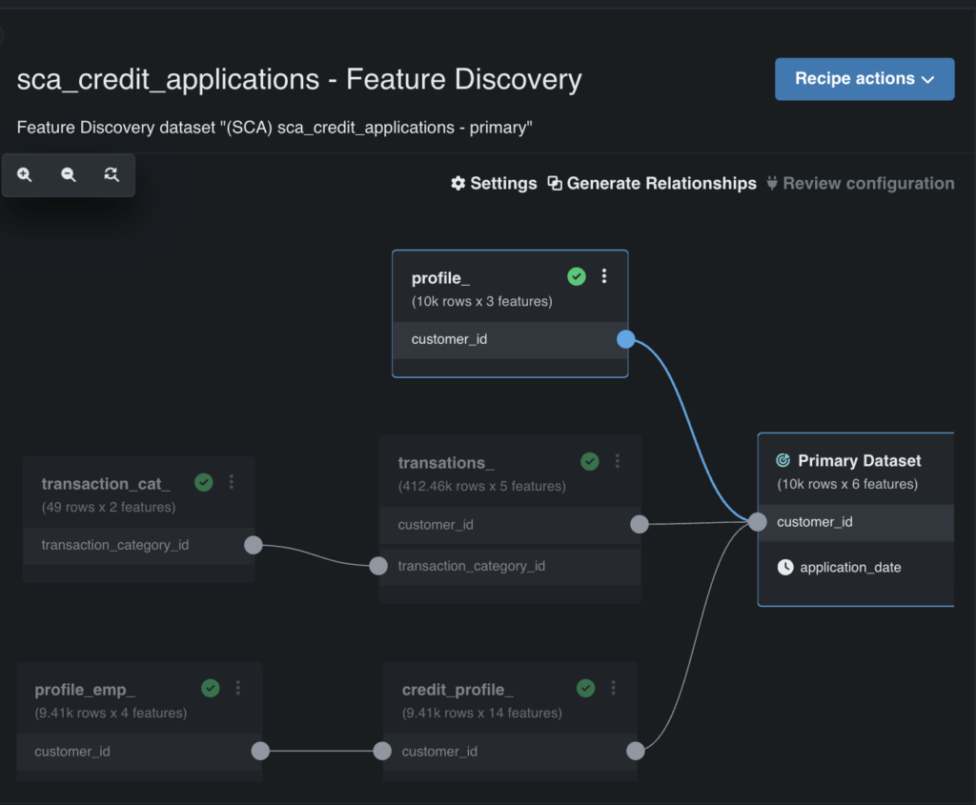Click the customer_id row in credit_profile_ node
Screen dimensions: 976x805
point(510,752)
